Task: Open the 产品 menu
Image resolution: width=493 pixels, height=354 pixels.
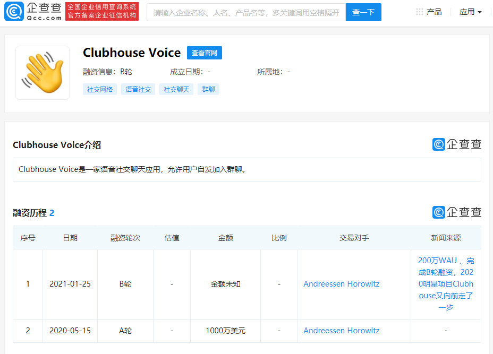Action: click(x=434, y=12)
